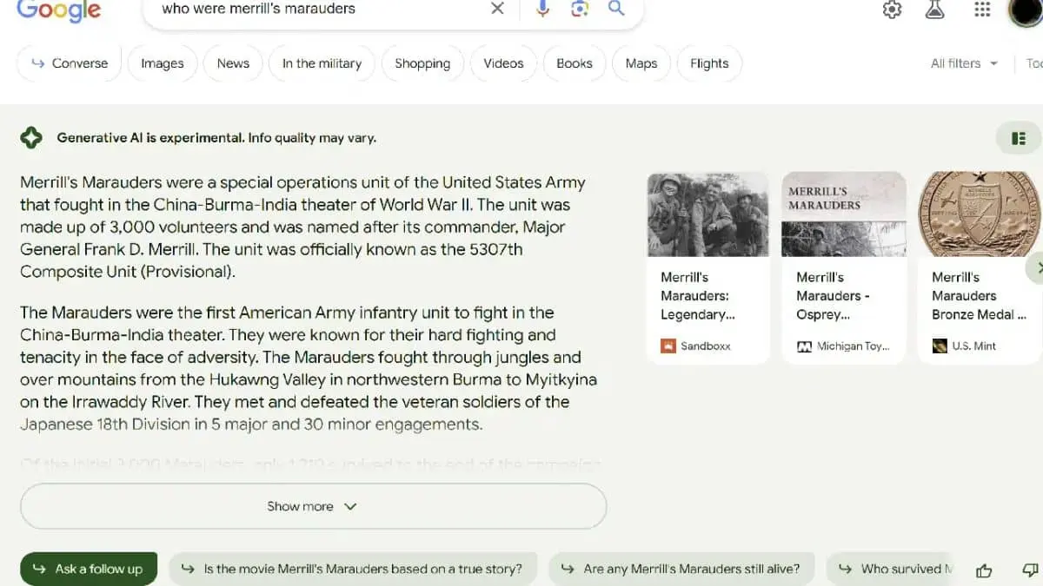The image size is (1043, 586).
Task: Open the Videos search tab
Action: pyautogui.click(x=503, y=63)
